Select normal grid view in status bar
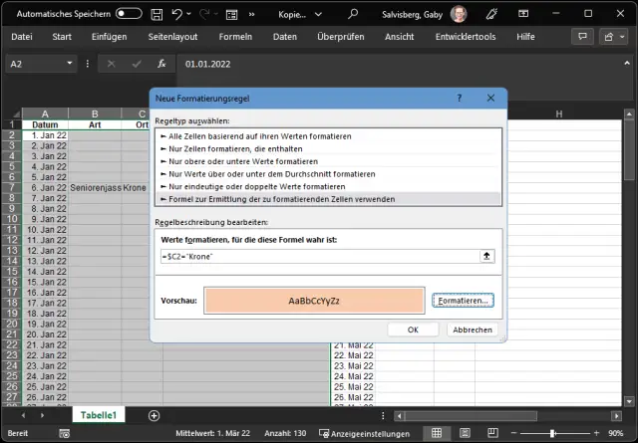Screen dimensions: 638x443 coord(436,433)
